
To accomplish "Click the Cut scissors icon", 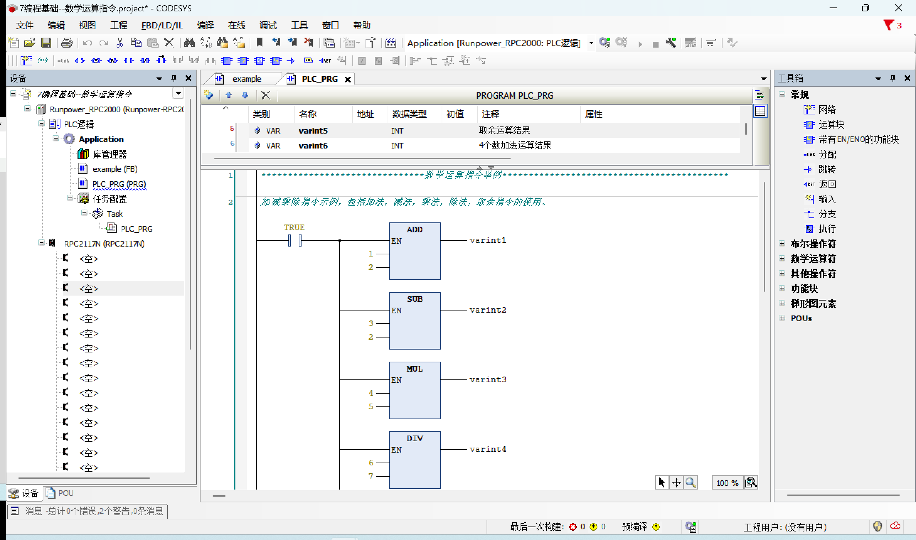I will (x=119, y=43).
